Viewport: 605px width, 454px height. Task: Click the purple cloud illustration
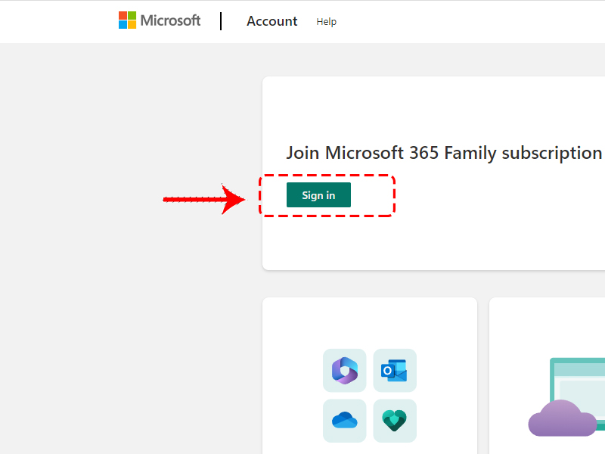point(562,418)
